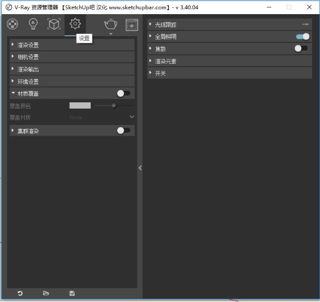The height and width of the screenshot is (302, 320).
Task: Open the Materials editor icon
Action: click(12, 24)
